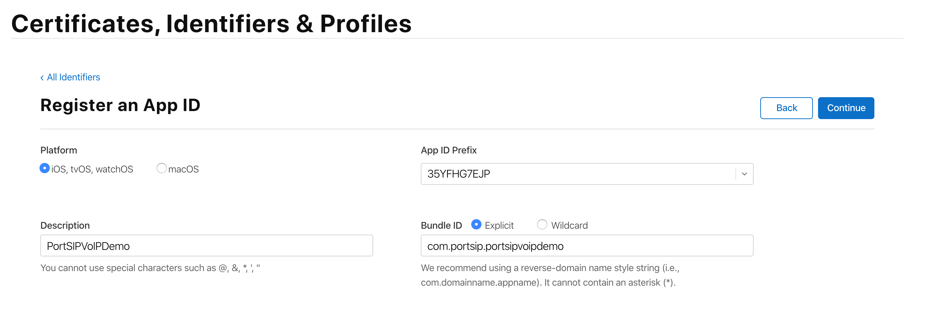
Task: Select iOS, tvOS, watchOS platform radio
Action: click(45, 168)
